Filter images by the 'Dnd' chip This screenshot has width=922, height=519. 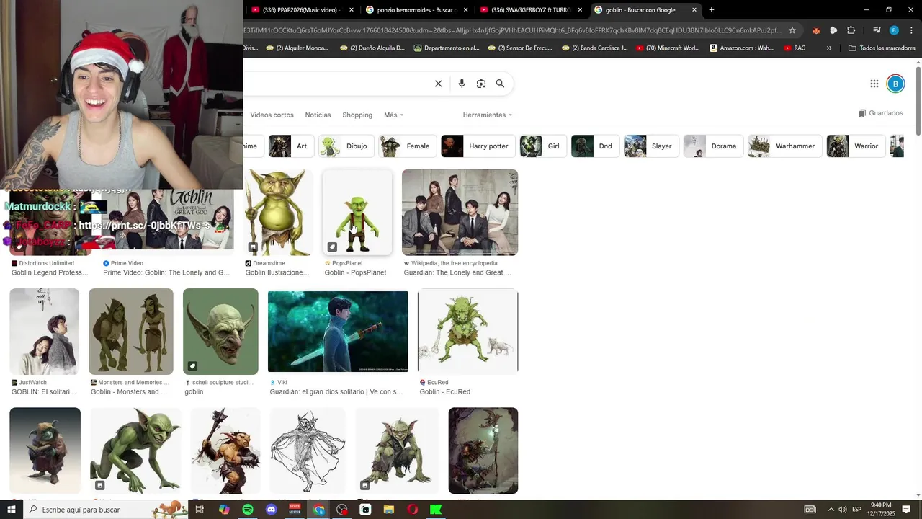pos(595,146)
